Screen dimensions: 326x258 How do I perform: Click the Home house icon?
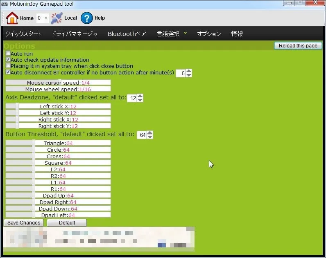click(x=12, y=18)
